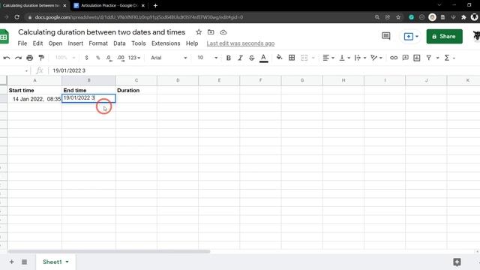This screenshot has width=480, height=270.
Task: Open the Arial font dropdown
Action: click(169, 58)
